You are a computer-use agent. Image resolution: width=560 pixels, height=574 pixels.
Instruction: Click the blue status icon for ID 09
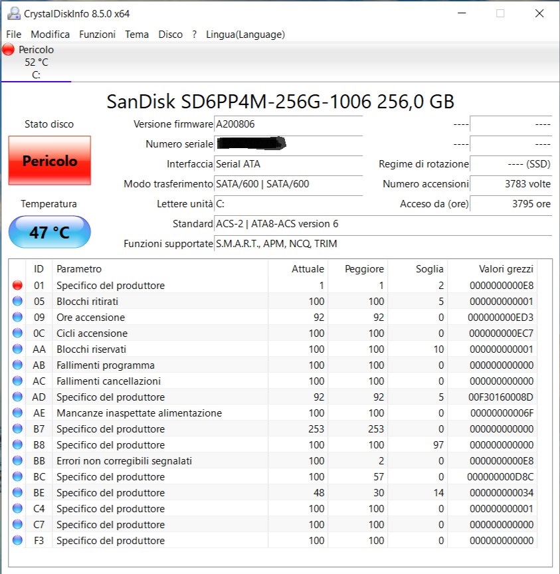(x=17, y=317)
